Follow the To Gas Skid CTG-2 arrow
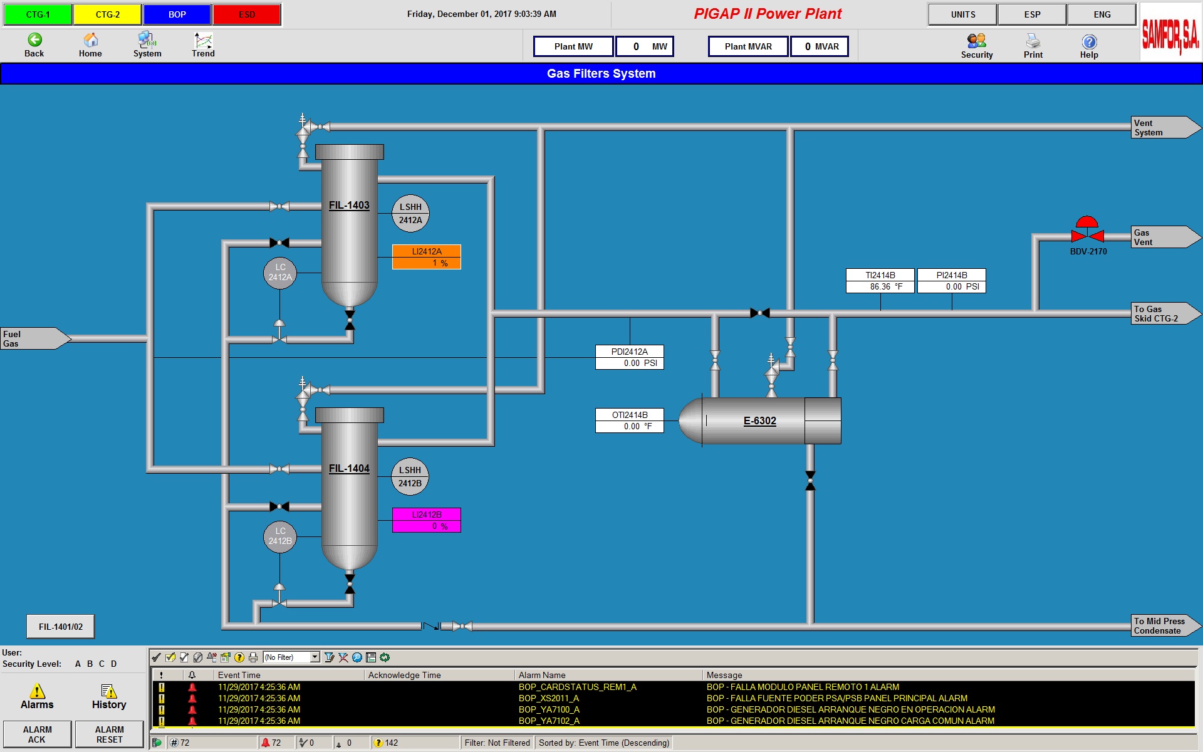Image resolution: width=1203 pixels, height=752 pixels. point(1166,313)
